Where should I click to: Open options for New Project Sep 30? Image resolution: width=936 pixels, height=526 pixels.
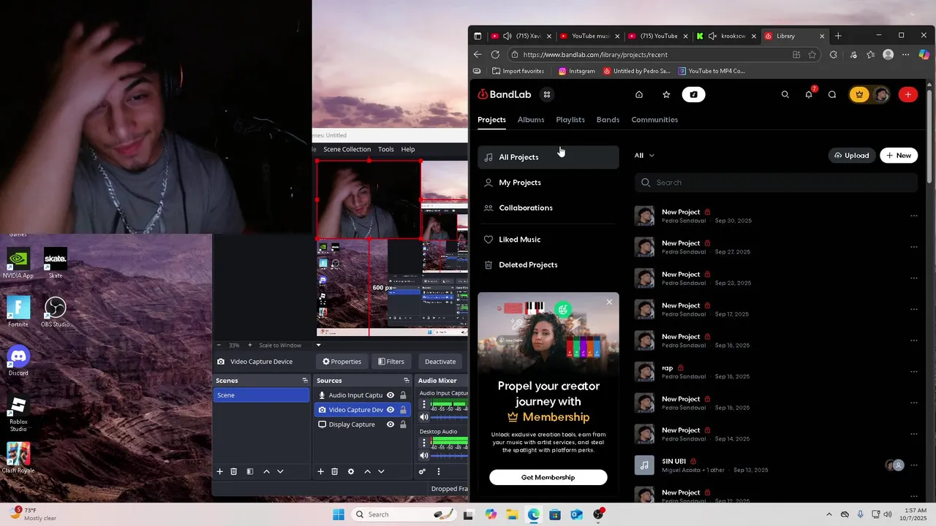point(913,216)
